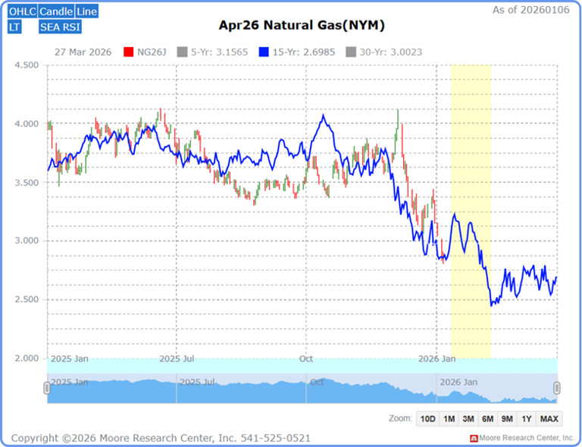This screenshot has height=447, width=582.
Task: Select the 6M zoom range
Action: click(x=489, y=419)
